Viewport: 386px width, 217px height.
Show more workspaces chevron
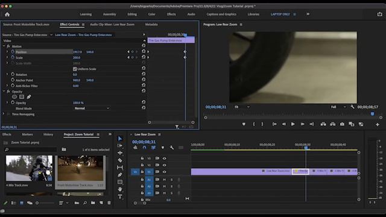click(308, 14)
